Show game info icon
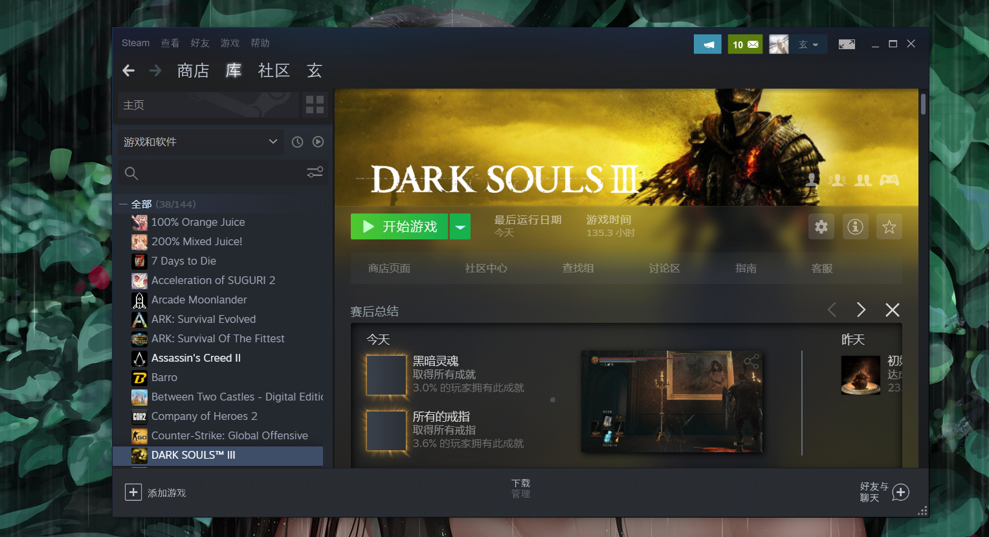989x537 pixels. point(856,226)
